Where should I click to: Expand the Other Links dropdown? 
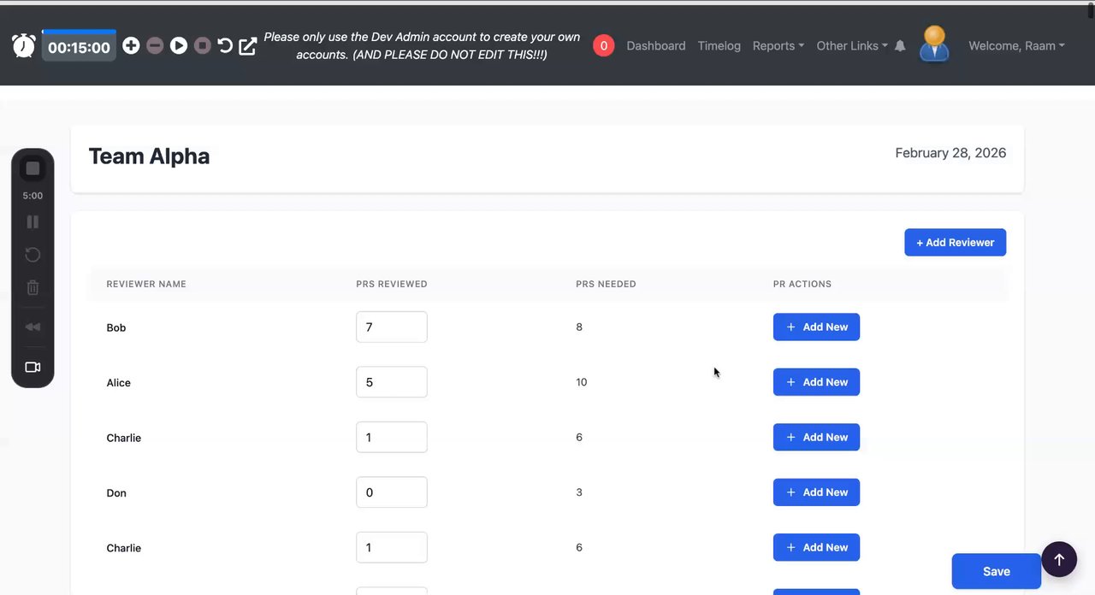click(851, 46)
